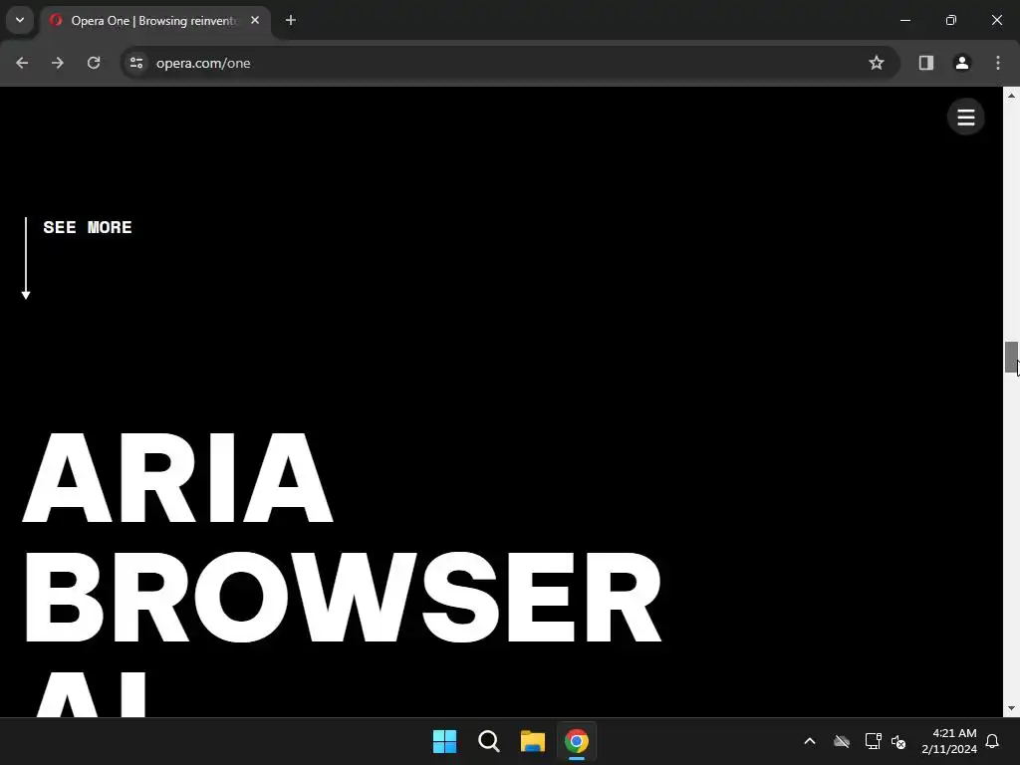1020x765 pixels.
Task: Go back to previous page
Action: [22, 63]
